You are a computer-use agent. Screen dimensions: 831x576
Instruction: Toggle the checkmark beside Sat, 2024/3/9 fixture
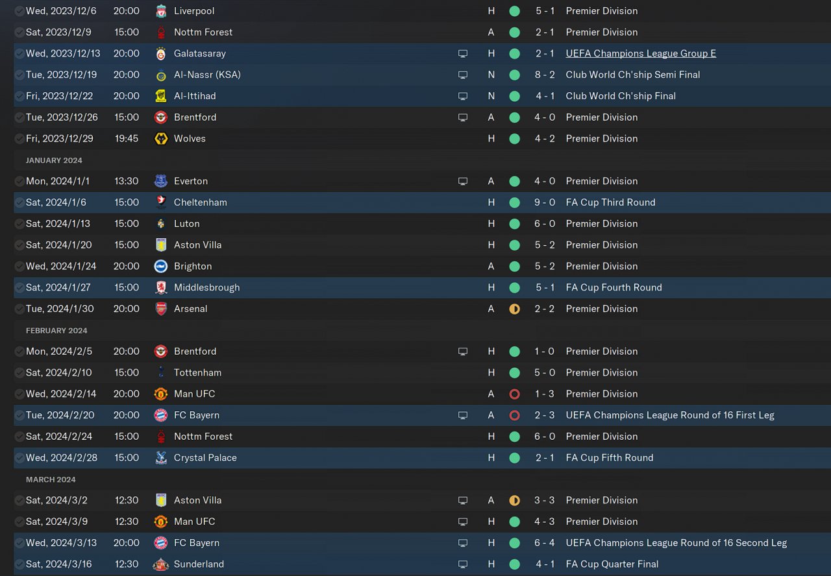(19, 522)
